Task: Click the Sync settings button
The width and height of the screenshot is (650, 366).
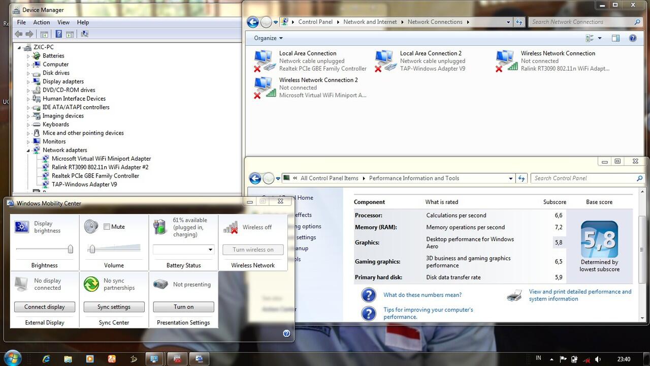Action: pyautogui.click(x=114, y=307)
